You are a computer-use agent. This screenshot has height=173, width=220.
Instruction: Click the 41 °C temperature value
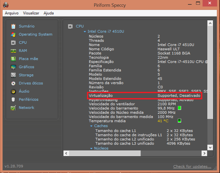point(163,121)
